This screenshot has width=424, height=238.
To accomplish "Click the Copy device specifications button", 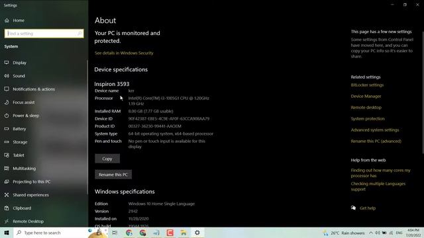I will (x=107, y=159).
